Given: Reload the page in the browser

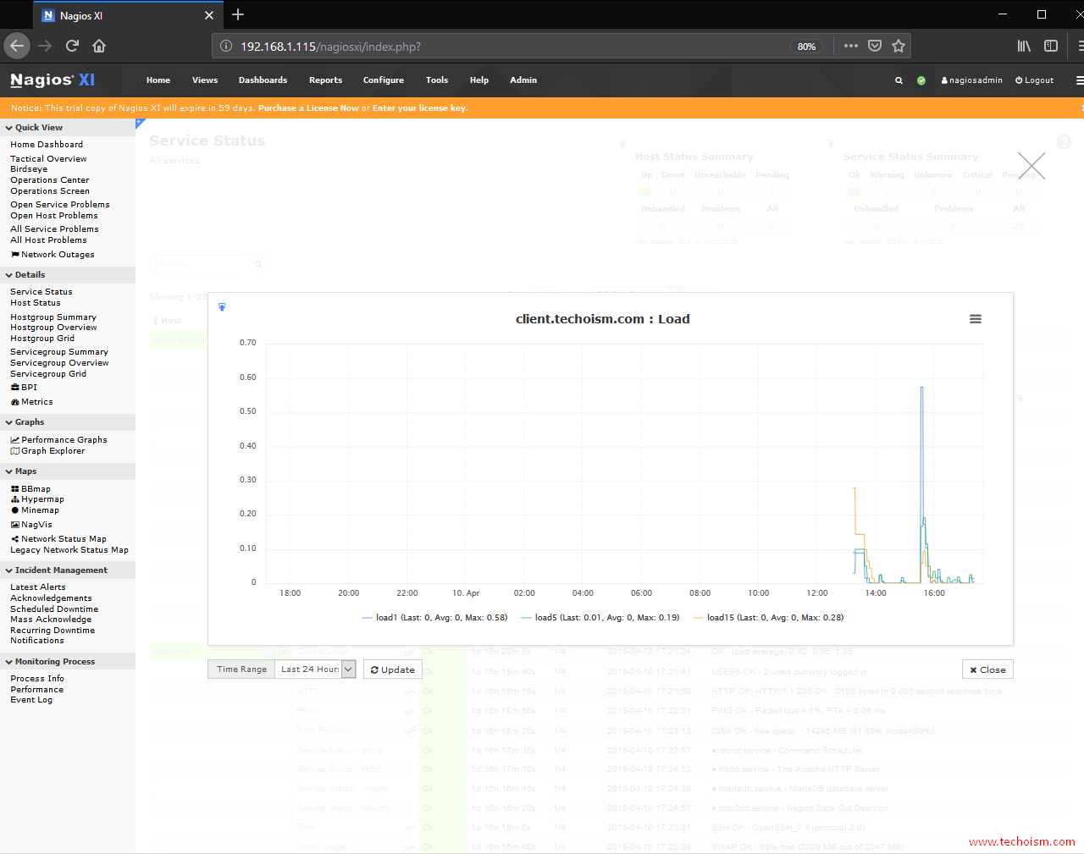Looking at the screenshot, I should point(72,46).
